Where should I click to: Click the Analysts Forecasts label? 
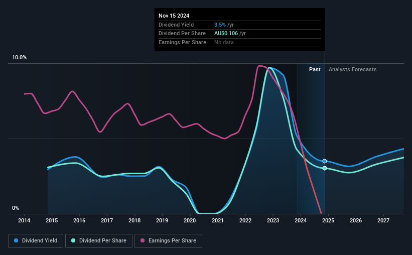(353, 69)
